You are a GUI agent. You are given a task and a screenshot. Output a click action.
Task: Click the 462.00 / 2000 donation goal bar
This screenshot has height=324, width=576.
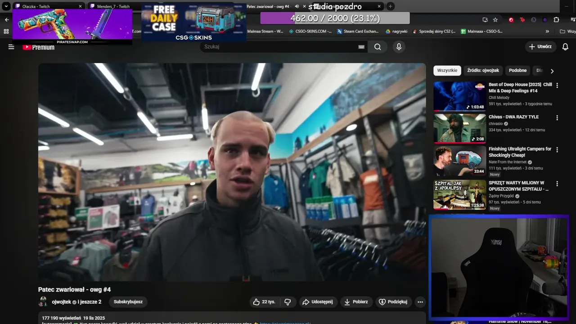(335, 18)
